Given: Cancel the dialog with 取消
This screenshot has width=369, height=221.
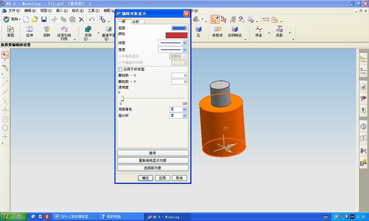Looking at the screenshot, I should [180, 178].
